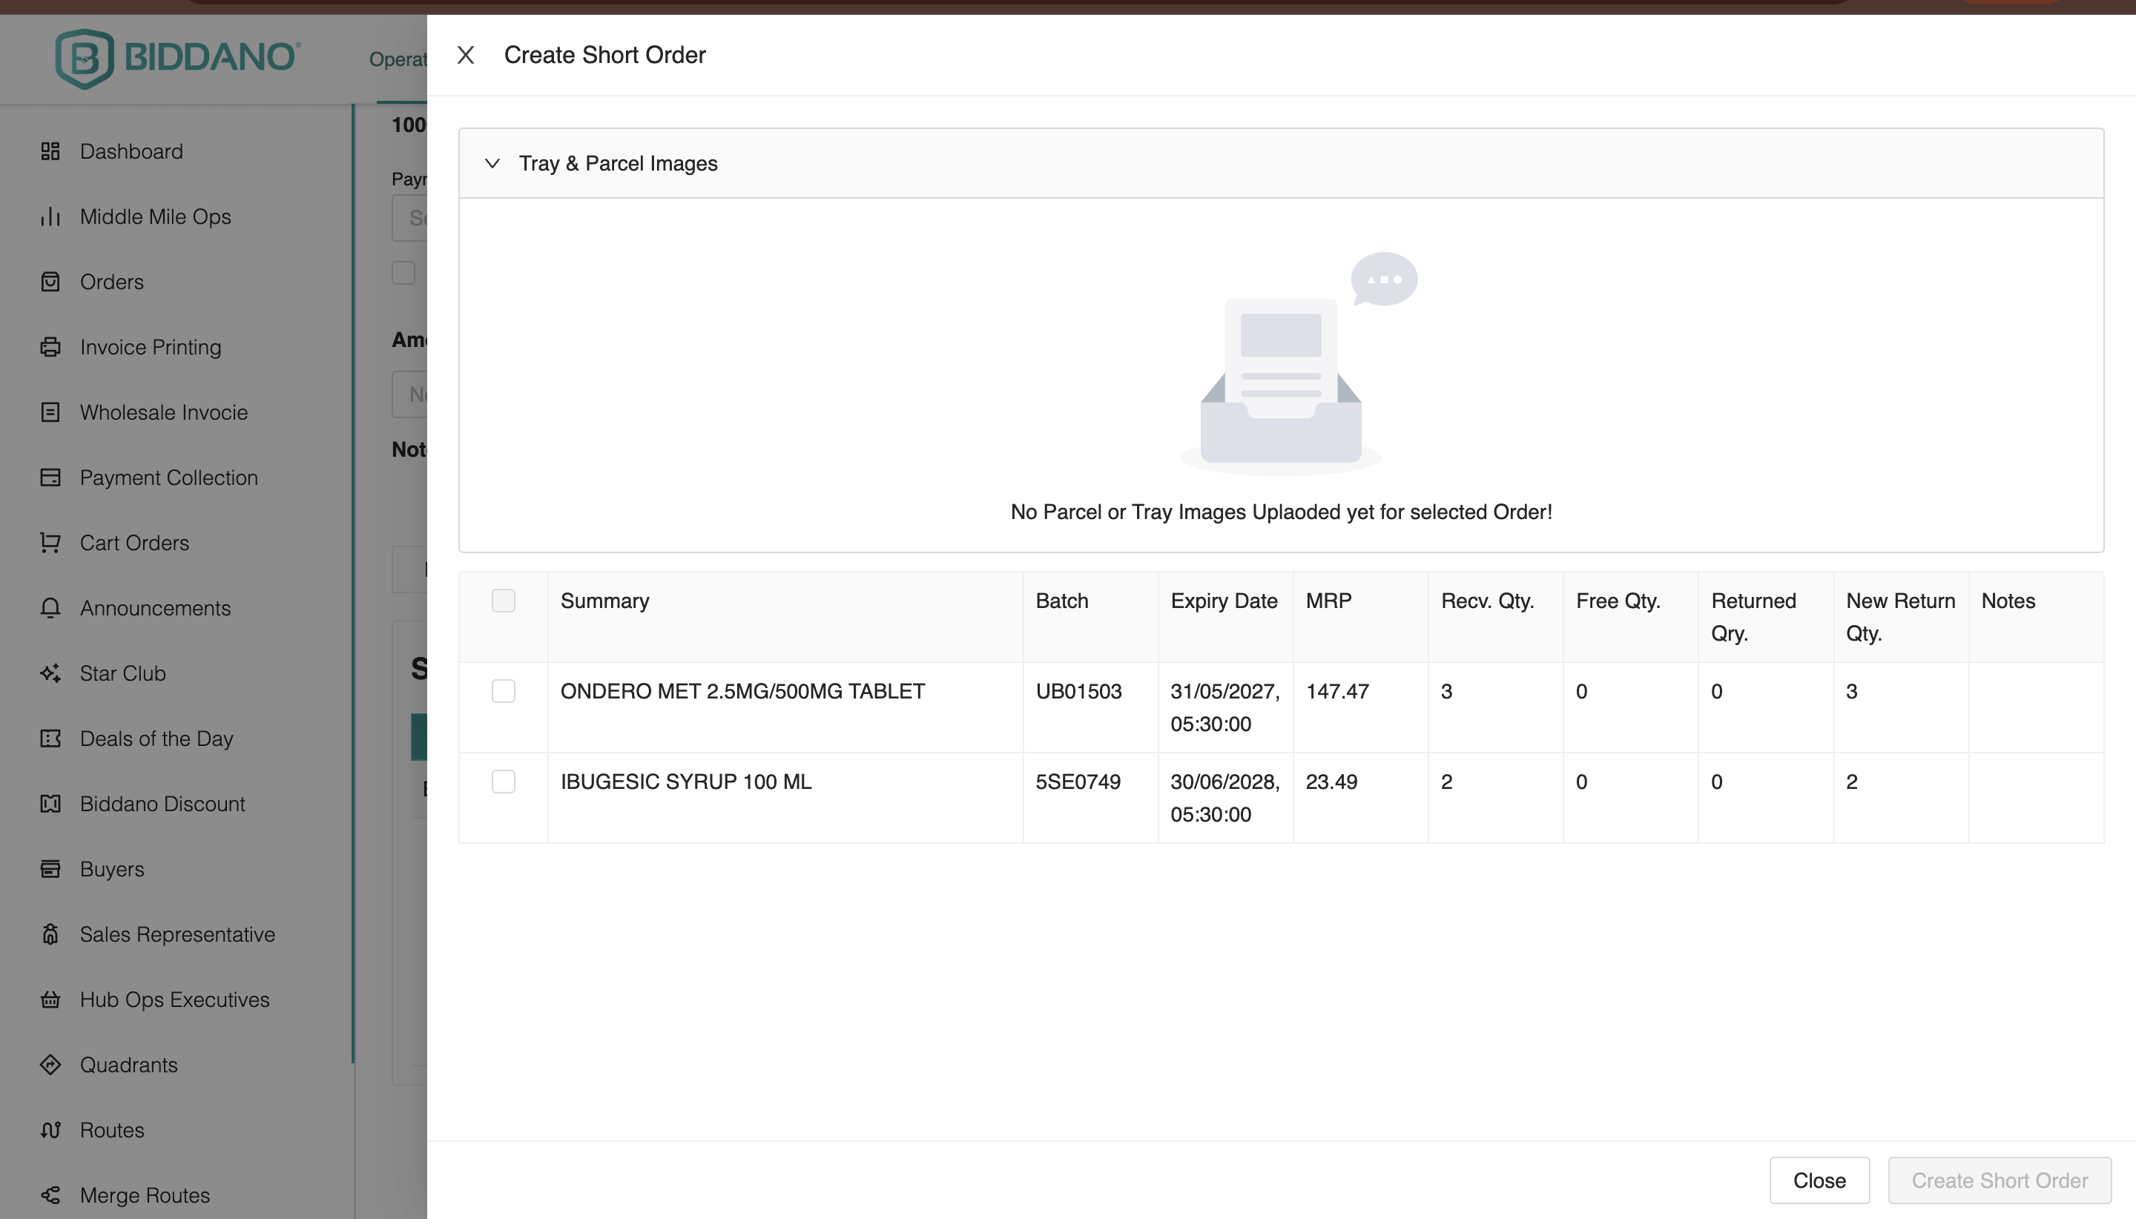Go to the Wholesale Invocie page
2136x1219 pixels.
[x=164, y=413]
